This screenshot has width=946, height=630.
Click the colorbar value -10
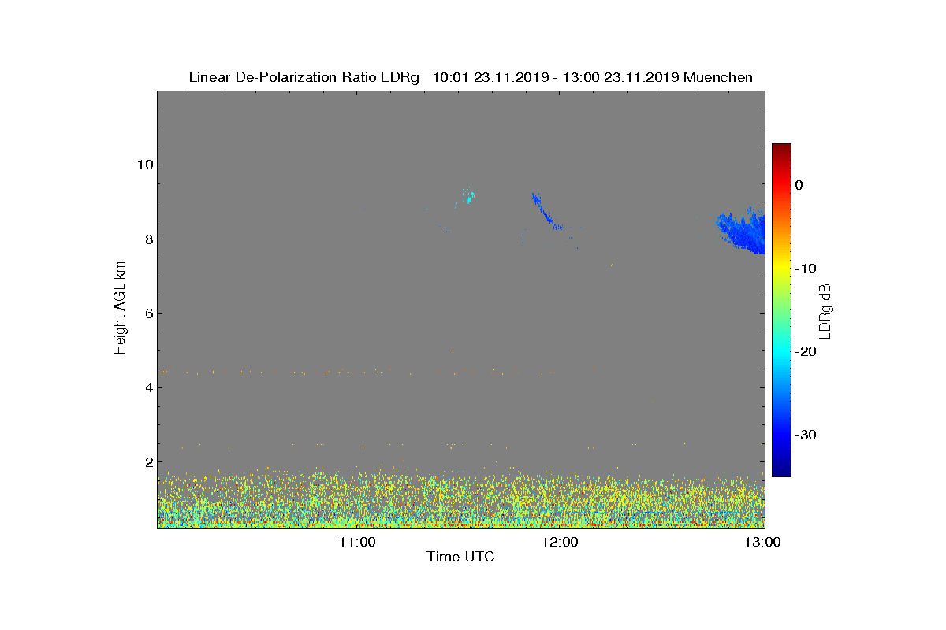point(806,269)
